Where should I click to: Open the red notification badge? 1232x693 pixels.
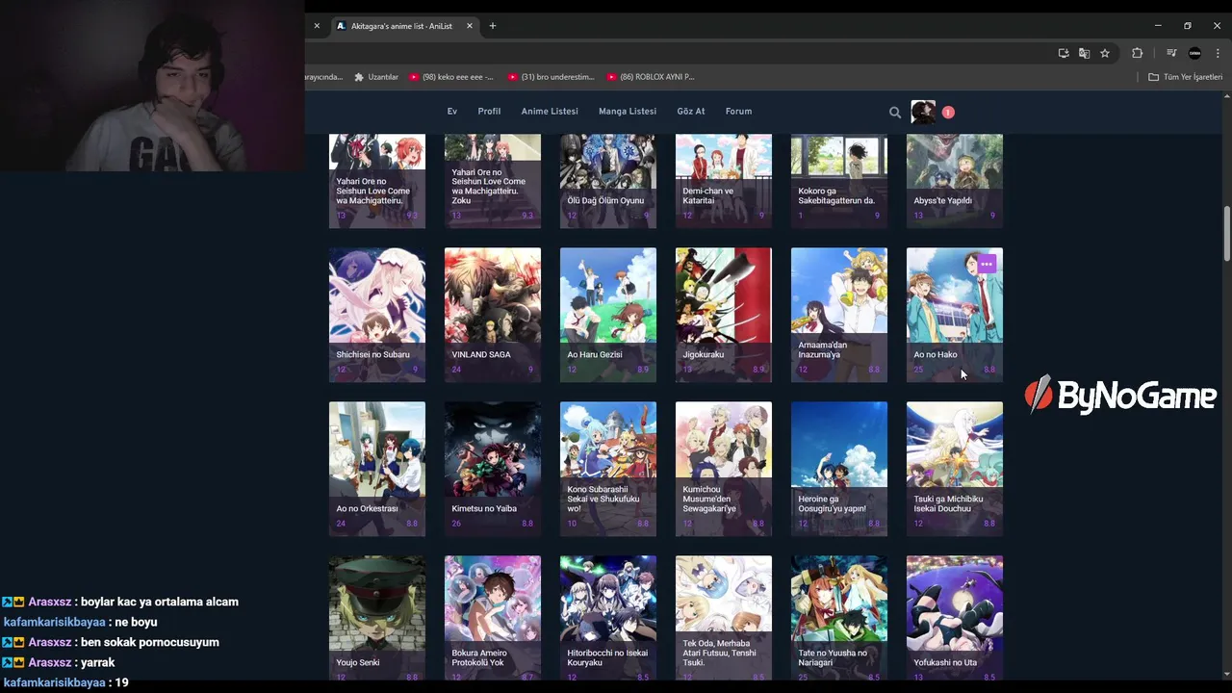coord(948,113)
